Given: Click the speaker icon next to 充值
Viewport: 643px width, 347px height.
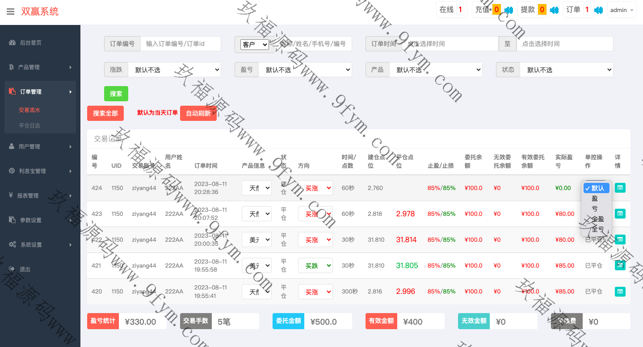Looking at the screenshot, I should (x=509, y=10).
